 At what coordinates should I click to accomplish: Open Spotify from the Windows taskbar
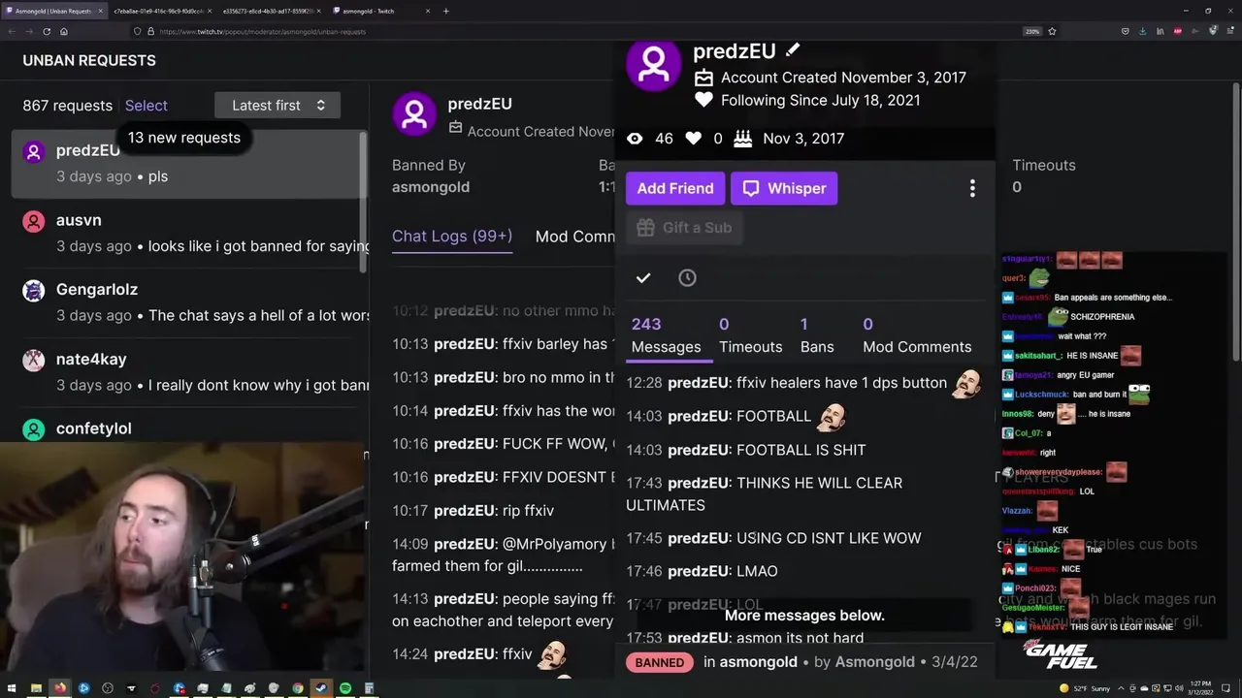coord(345,688)
